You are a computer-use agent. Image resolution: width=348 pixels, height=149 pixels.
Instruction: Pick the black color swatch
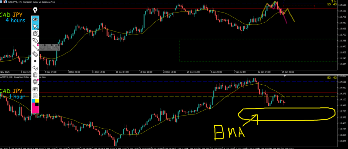coord(37,104)
